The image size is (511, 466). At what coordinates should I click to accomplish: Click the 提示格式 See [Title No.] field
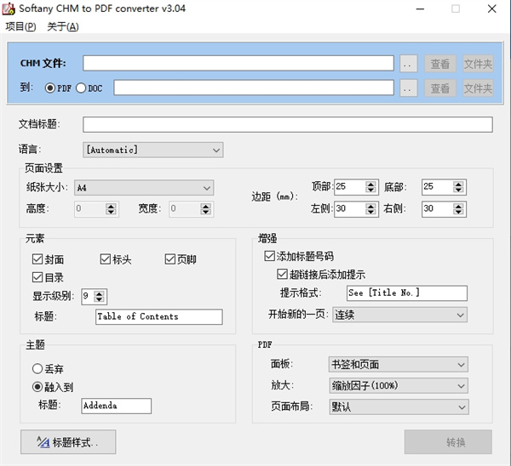point(407,293)
